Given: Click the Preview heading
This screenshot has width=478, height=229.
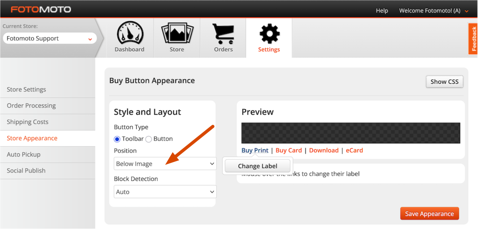Looking at the screenshot, I should (x=258, y=112).
